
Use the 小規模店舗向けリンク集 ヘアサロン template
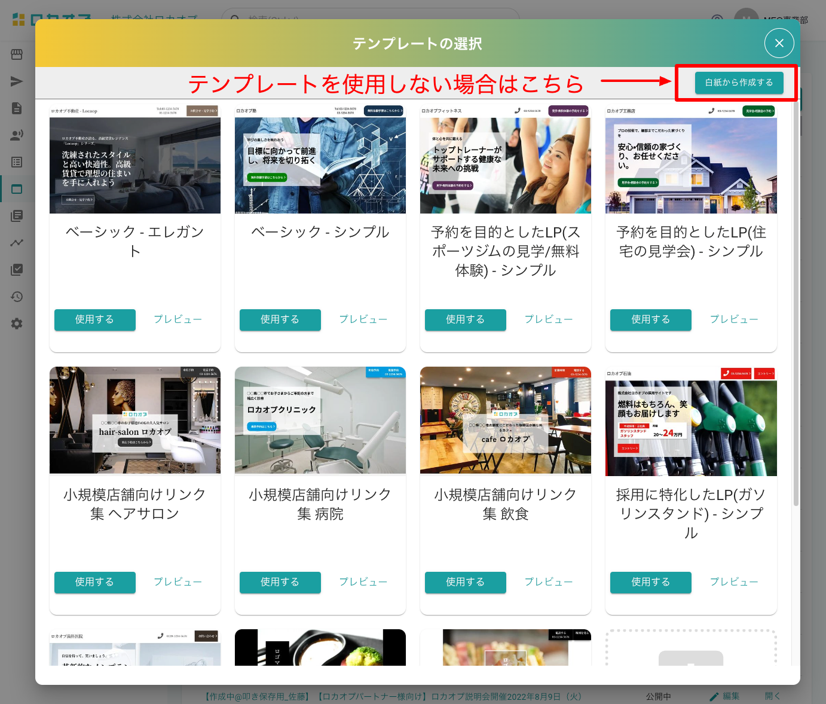point(94,582)
